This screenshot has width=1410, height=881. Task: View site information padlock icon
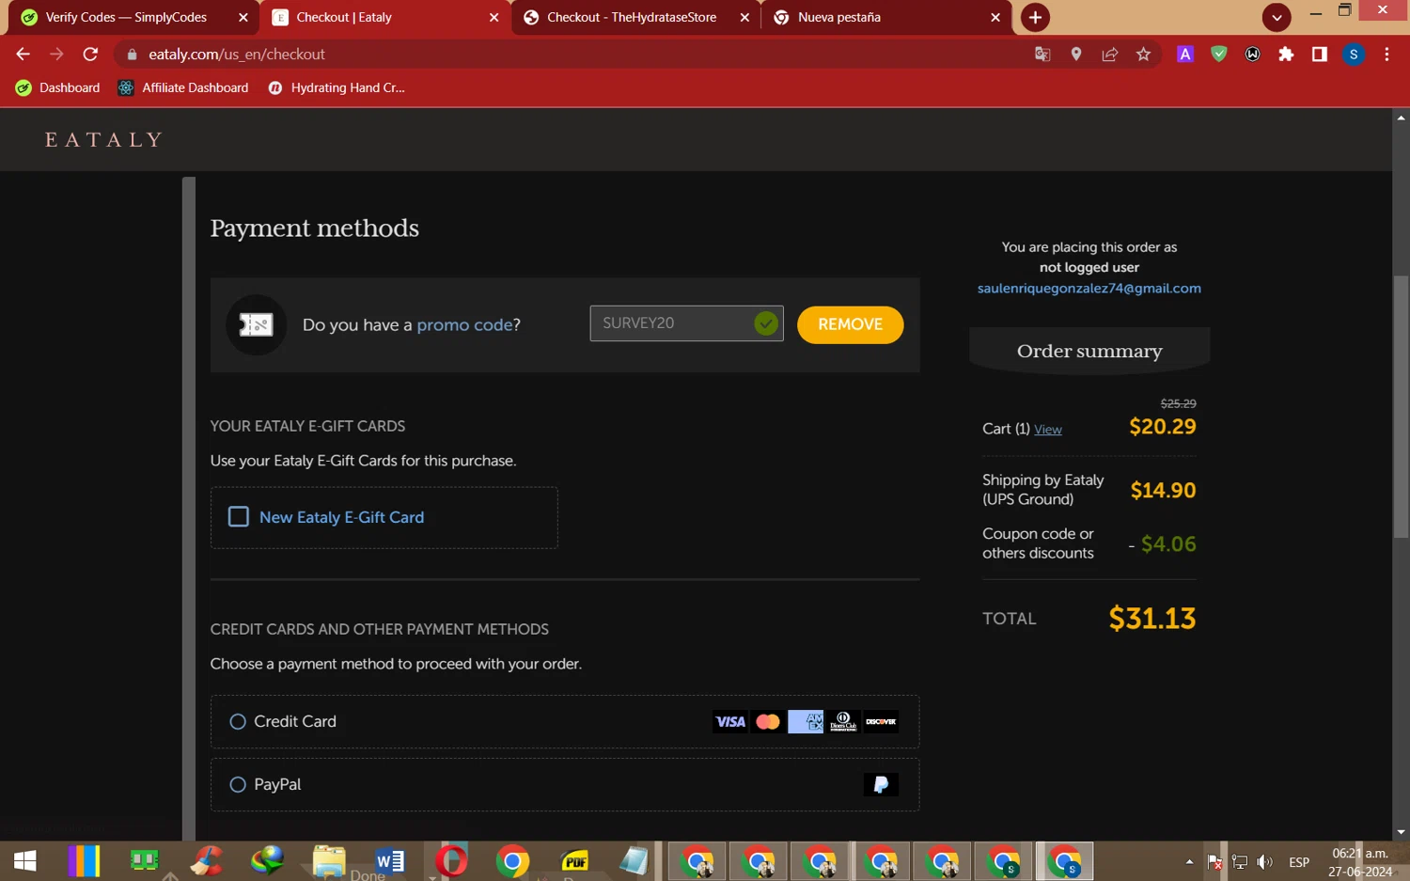tap(132, 55)
